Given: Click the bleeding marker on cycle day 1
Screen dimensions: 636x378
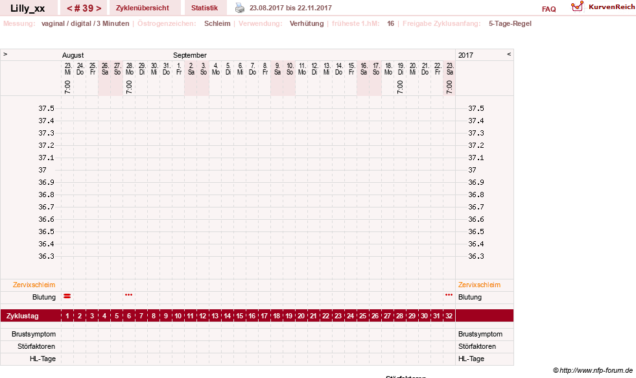Looking at the screenshot, I should coord(67,296).
